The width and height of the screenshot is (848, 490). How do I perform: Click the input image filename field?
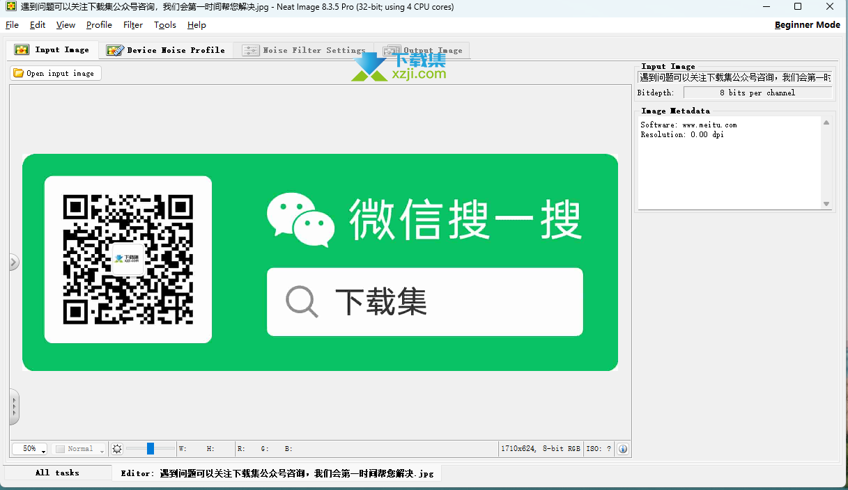735,77
